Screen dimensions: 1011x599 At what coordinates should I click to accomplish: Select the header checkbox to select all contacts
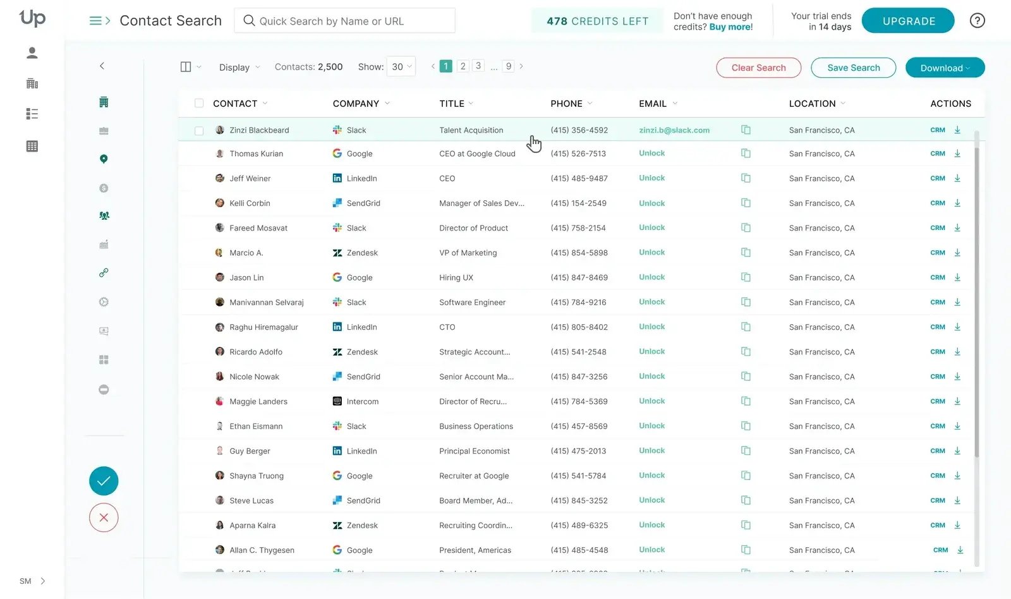pyautogui.click(x=199, y=102)
